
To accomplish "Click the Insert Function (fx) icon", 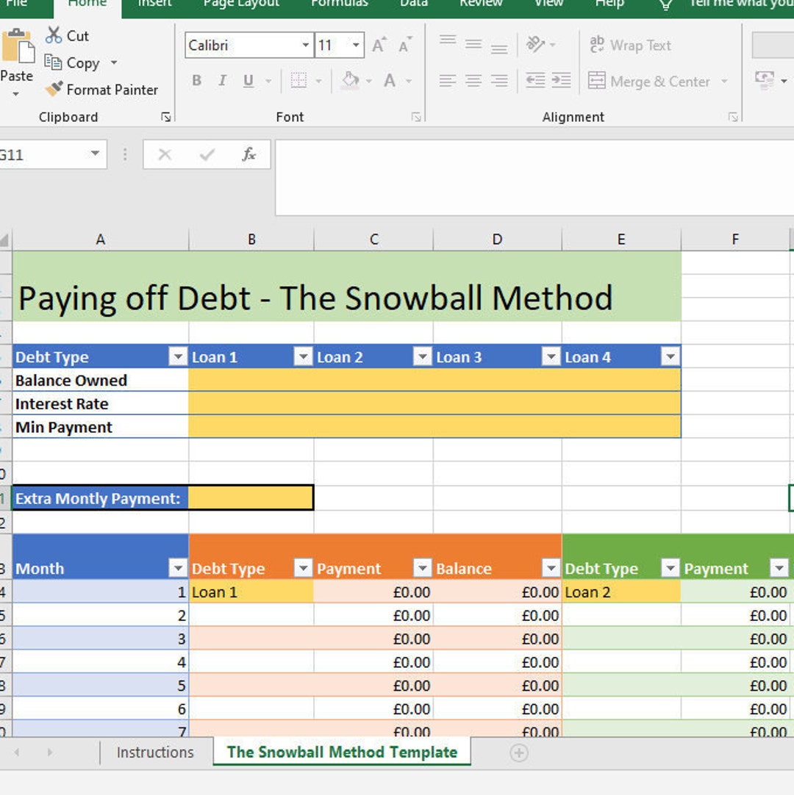I will (x=249, y=154).
